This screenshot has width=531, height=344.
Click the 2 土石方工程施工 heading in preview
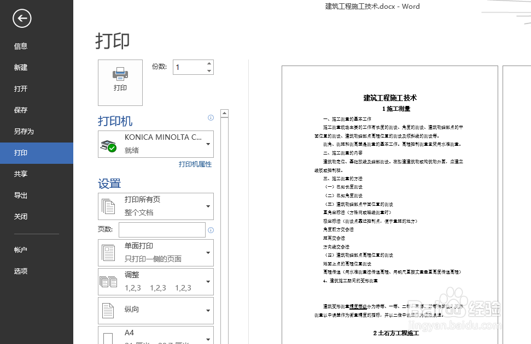(x=396, y=333)
